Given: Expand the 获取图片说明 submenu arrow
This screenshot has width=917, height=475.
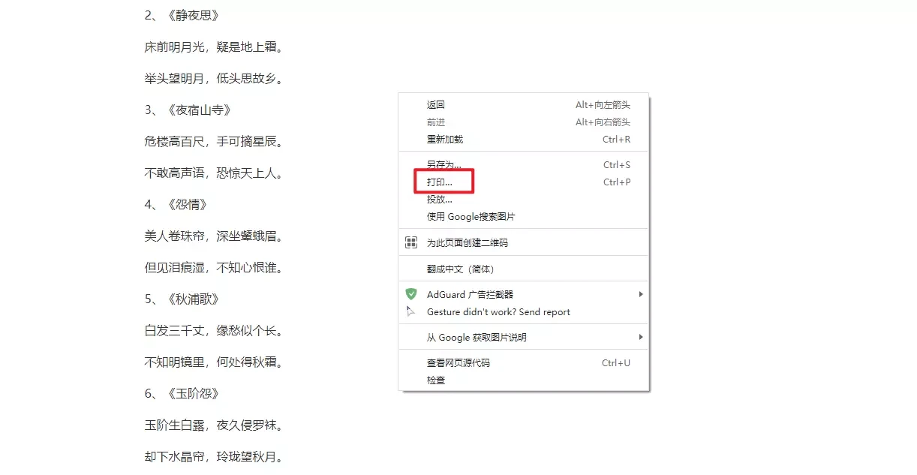Looking at the screenshot, I should click(641, 338).
